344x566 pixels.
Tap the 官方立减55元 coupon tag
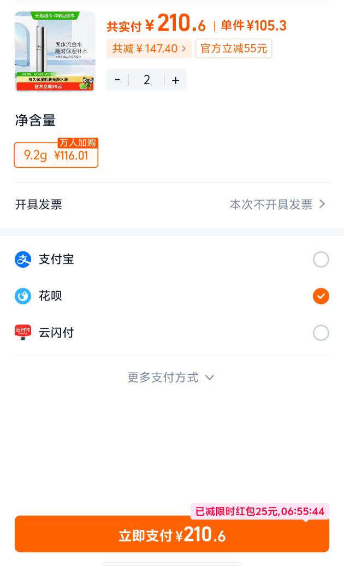[x=234, y=49]
